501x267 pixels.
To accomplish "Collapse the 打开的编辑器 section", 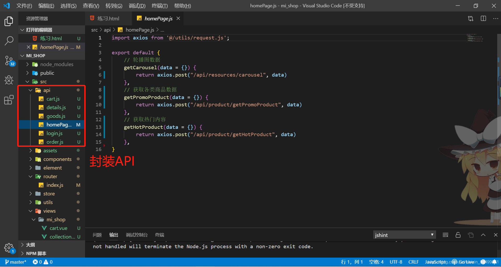I will (x=52, y=30).
